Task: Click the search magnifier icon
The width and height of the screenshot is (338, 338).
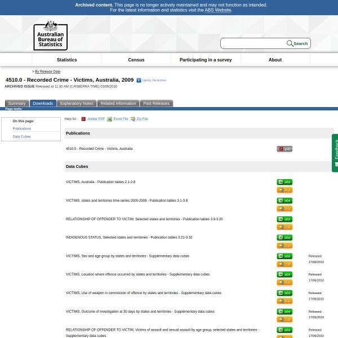Action: pos(290,43)
